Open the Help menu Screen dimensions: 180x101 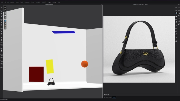tap(59, 2)
